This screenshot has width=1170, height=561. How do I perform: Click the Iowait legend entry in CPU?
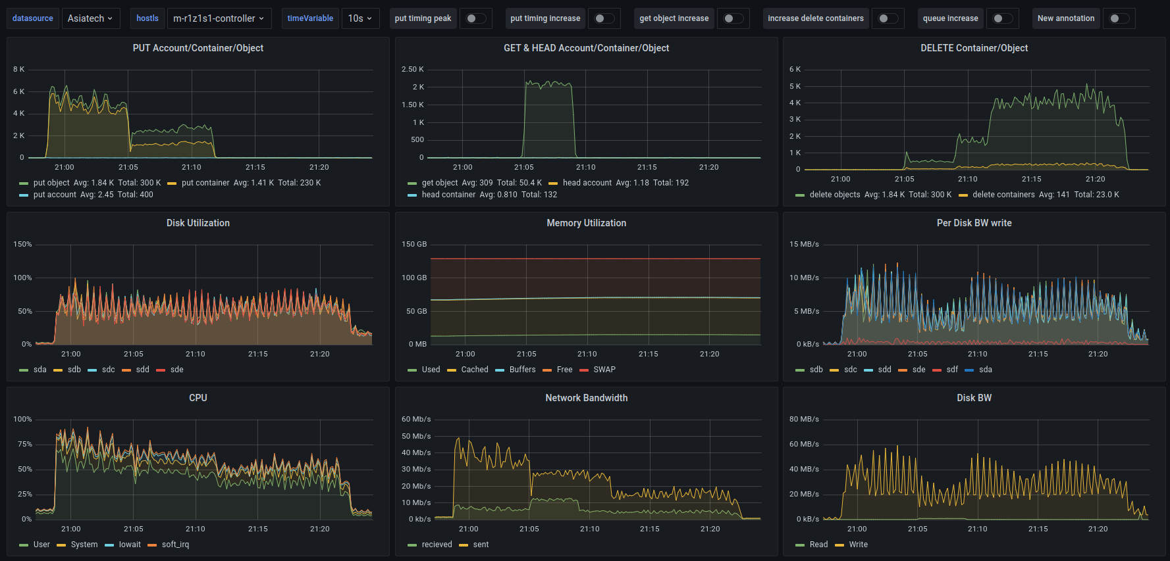coord(130,545)
